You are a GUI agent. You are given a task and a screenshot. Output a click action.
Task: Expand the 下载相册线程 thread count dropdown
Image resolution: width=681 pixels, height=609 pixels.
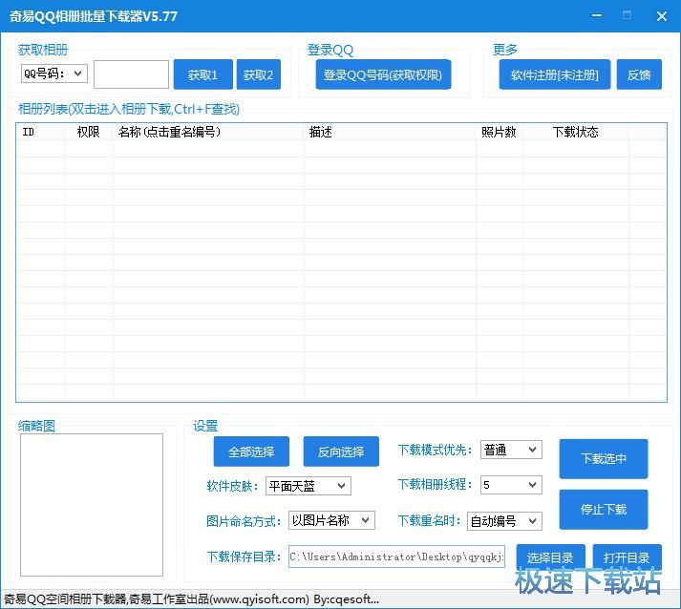(510, 485)
